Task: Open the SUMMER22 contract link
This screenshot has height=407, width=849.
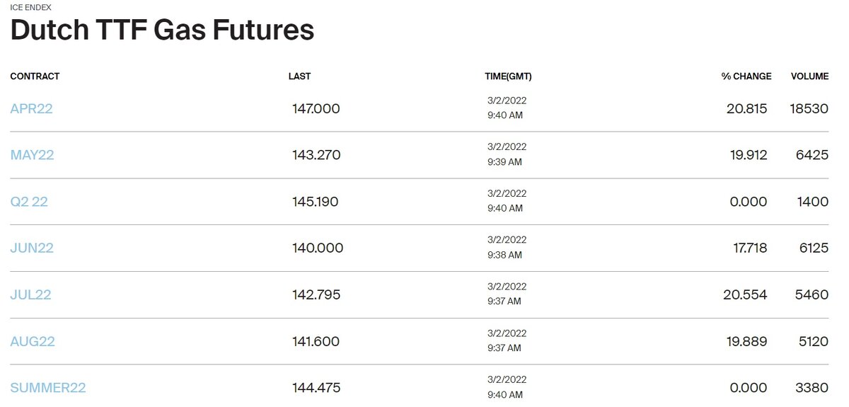Action: [x=48, y=388]
